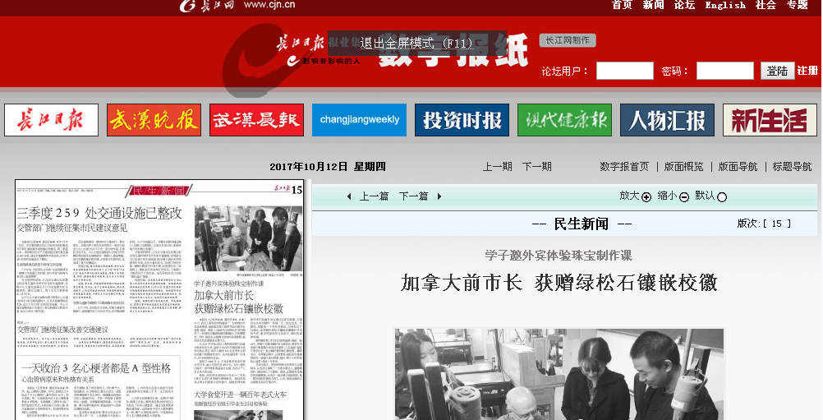
Task: Open the 新生活 newspaper logo
Action: (770, 120)
